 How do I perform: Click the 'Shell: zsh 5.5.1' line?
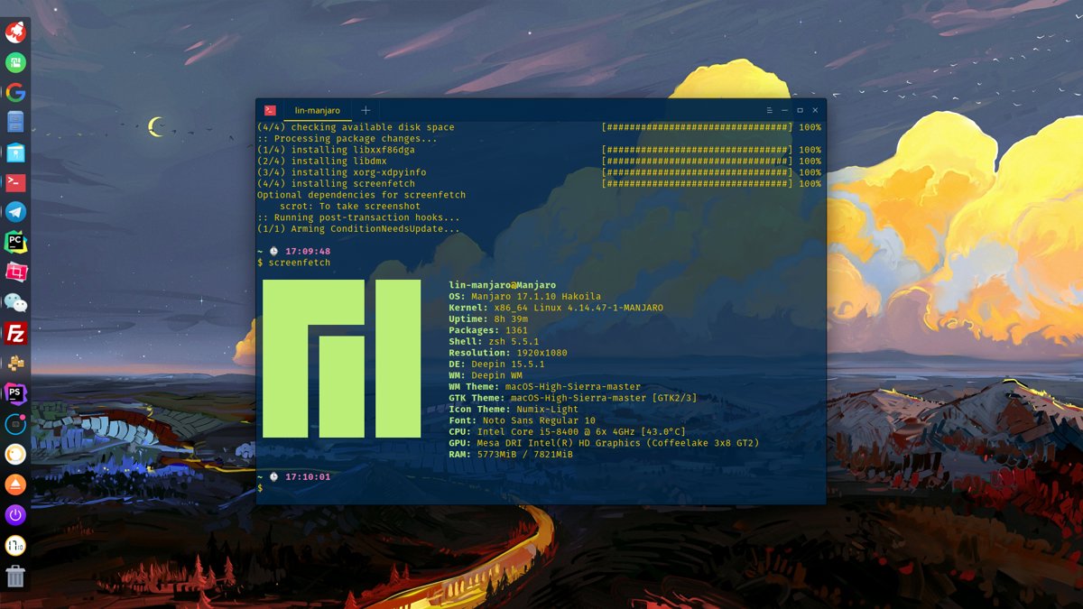494,341
